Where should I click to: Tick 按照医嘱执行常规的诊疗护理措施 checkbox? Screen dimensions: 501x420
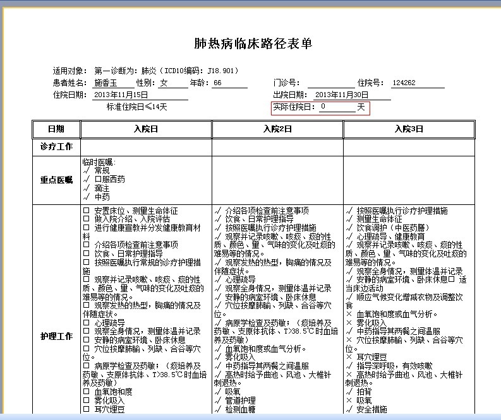(87, 262)
